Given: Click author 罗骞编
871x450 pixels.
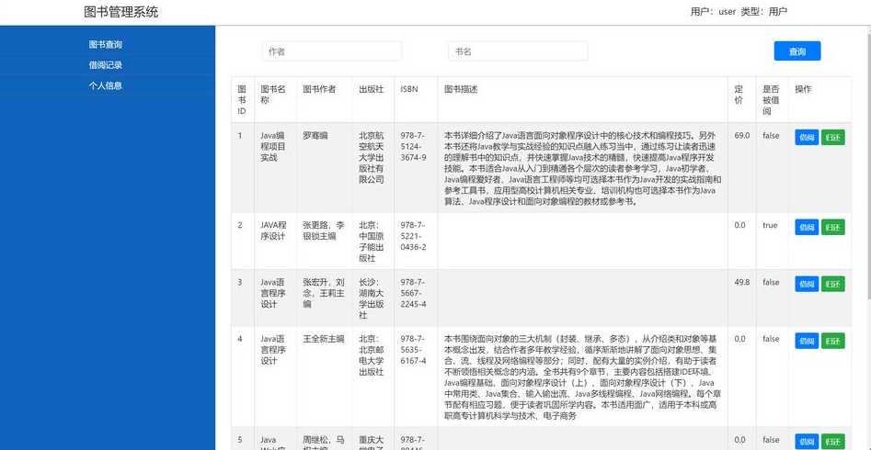Looking at the screenshot, I should coord(315,135).
